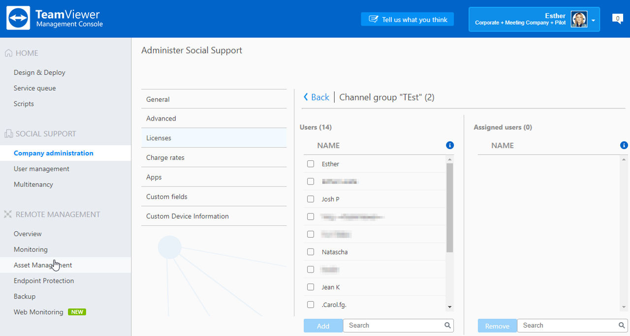Open Endpoint Protection page
This screenshot has height=336, width=630.
point(44,281)
